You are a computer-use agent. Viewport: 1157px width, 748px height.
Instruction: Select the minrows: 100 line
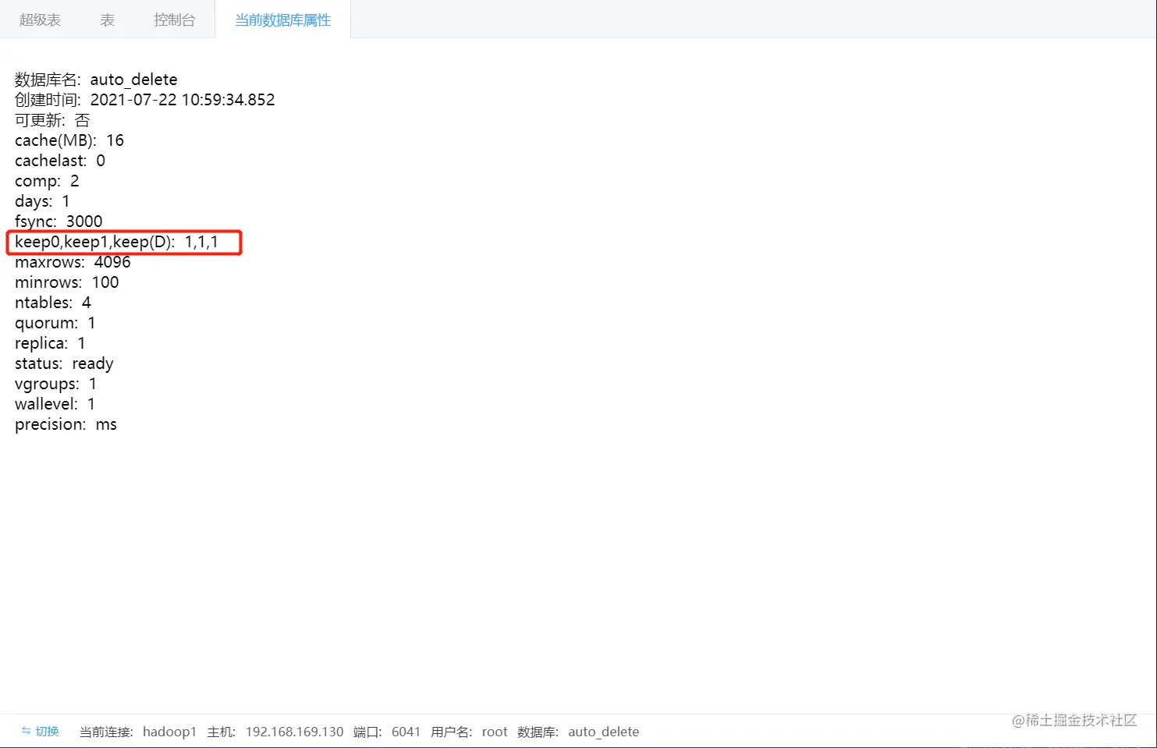[67, 282]
